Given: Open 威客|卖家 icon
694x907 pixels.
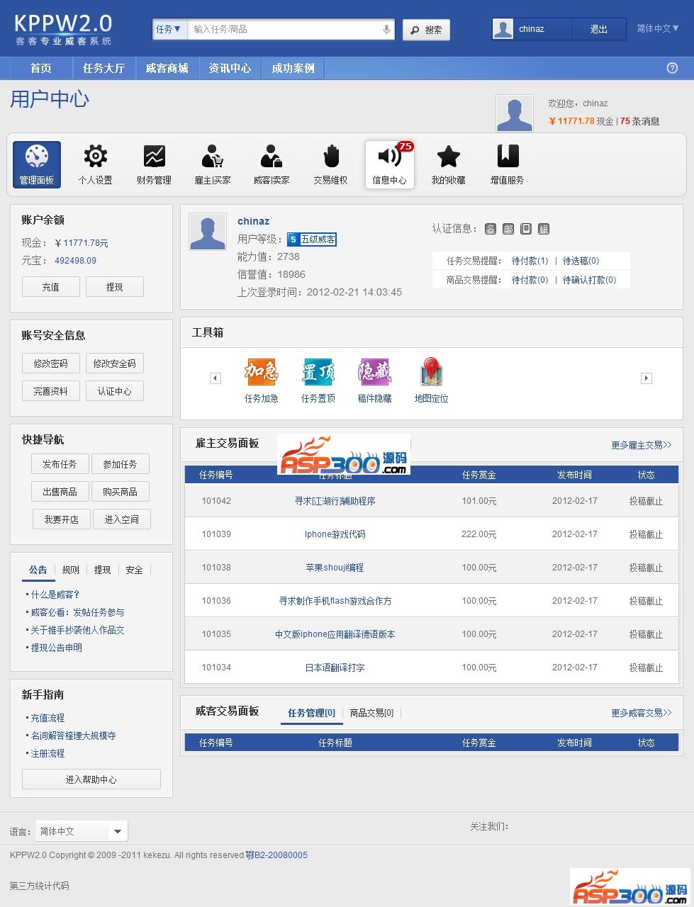Looking at the screenshot, I should (272, 164).
